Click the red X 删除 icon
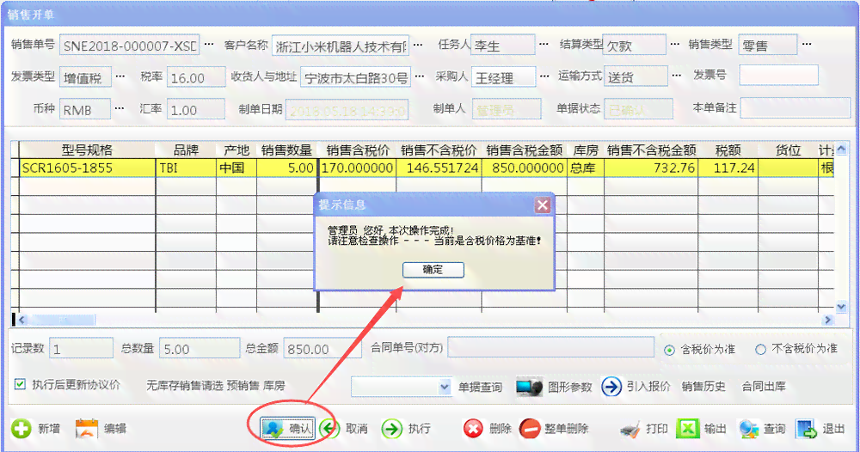 (x=473, y=429)
